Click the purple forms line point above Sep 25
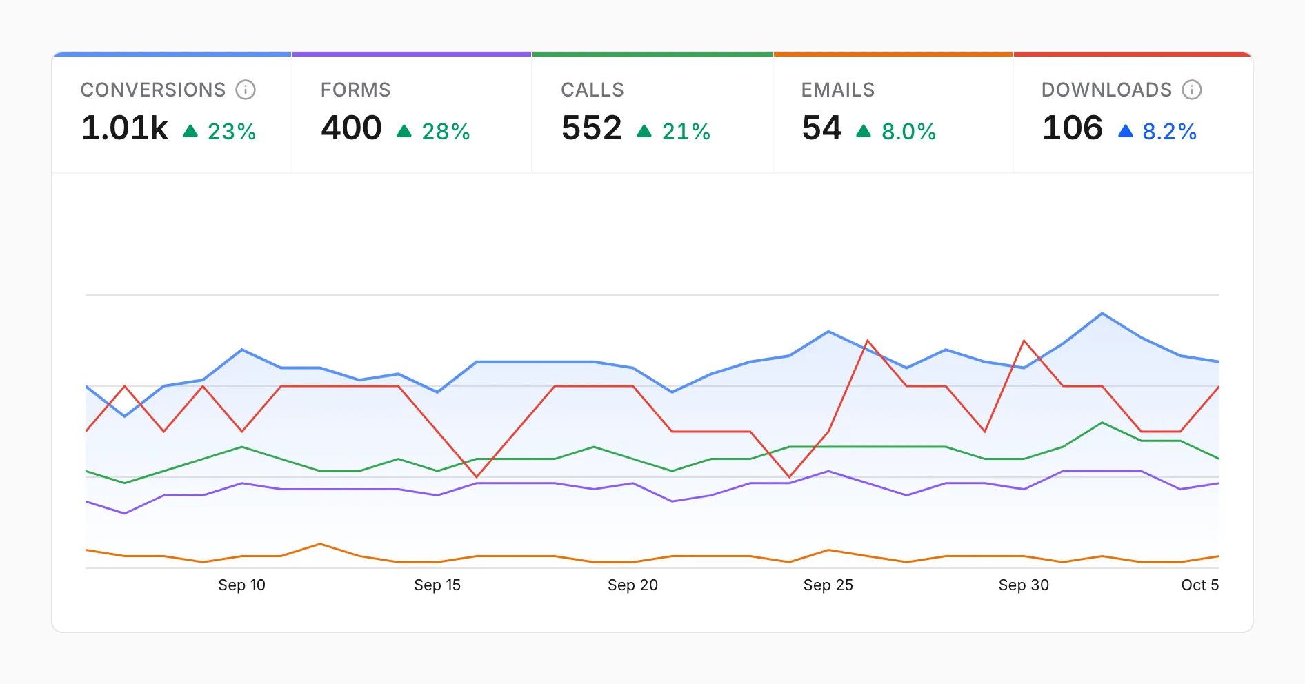1305x684 pixels. [828, 471]
